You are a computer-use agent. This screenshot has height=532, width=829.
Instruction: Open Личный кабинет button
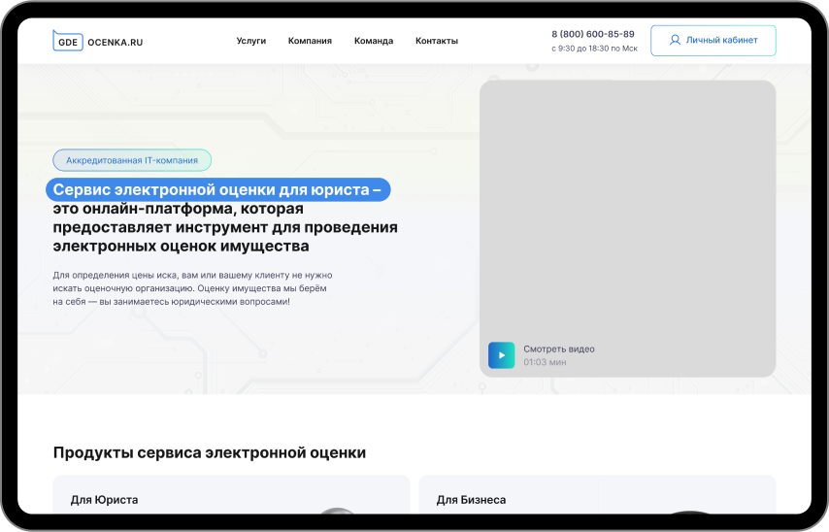[713, 41]
